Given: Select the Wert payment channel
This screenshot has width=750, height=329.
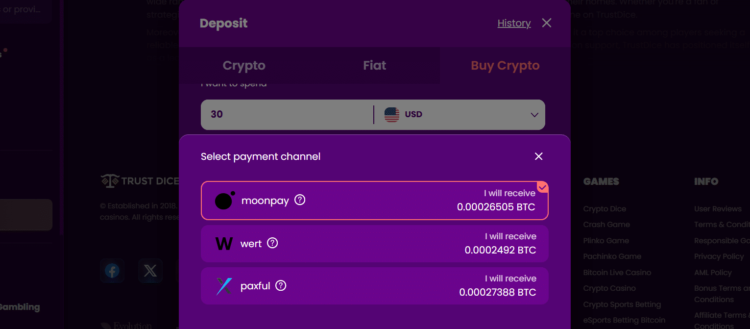Looking at the screenshot, I should pos(374,243).
